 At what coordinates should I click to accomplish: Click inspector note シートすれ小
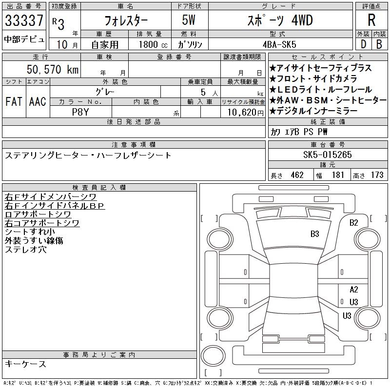tap(30, 232)
